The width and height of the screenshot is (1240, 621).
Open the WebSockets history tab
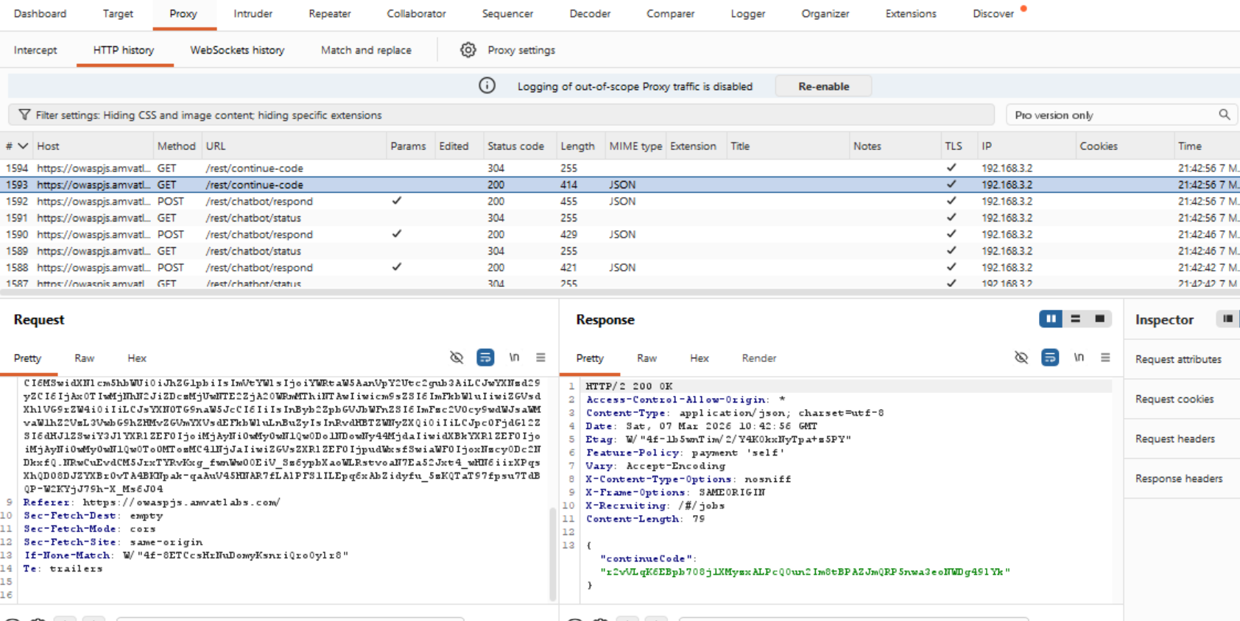[x=237, y=50]
